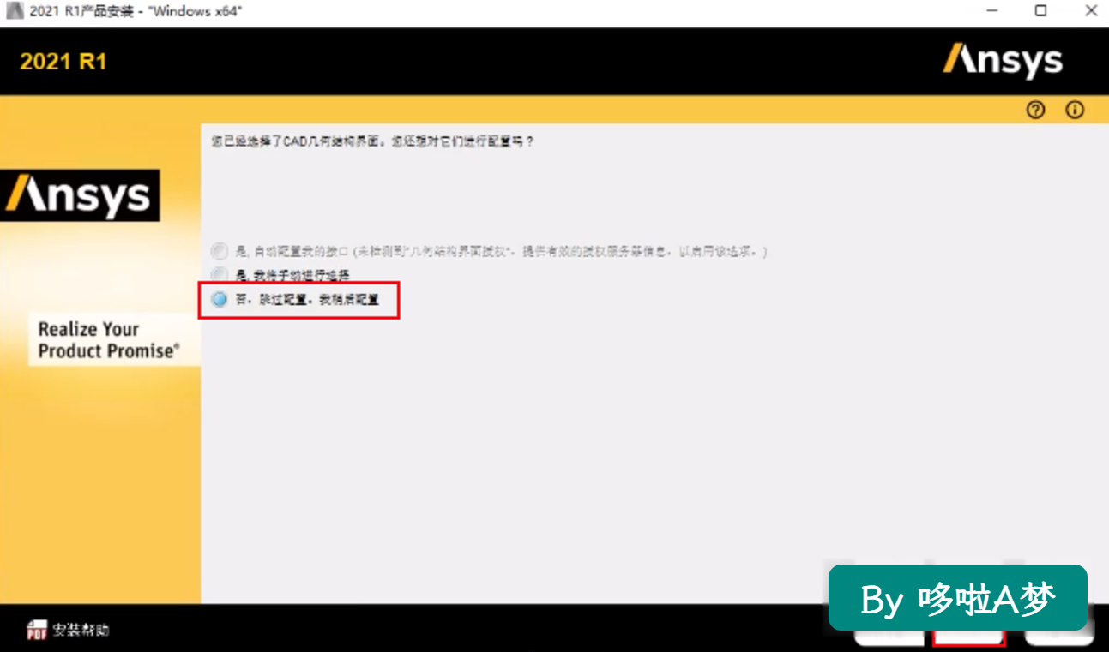Select the manual selection radio option
This screenshot has width=1109, height=652.
point(220,275)
